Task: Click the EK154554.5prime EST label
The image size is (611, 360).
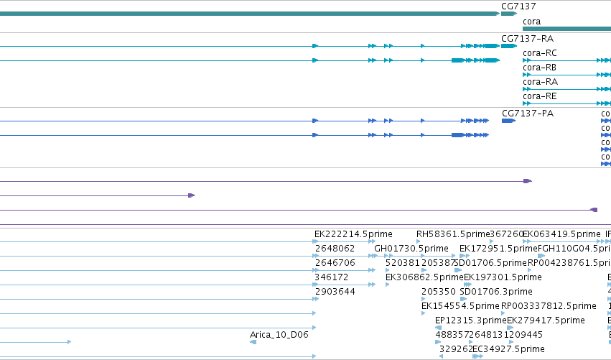Action: (x=460, y=306)
